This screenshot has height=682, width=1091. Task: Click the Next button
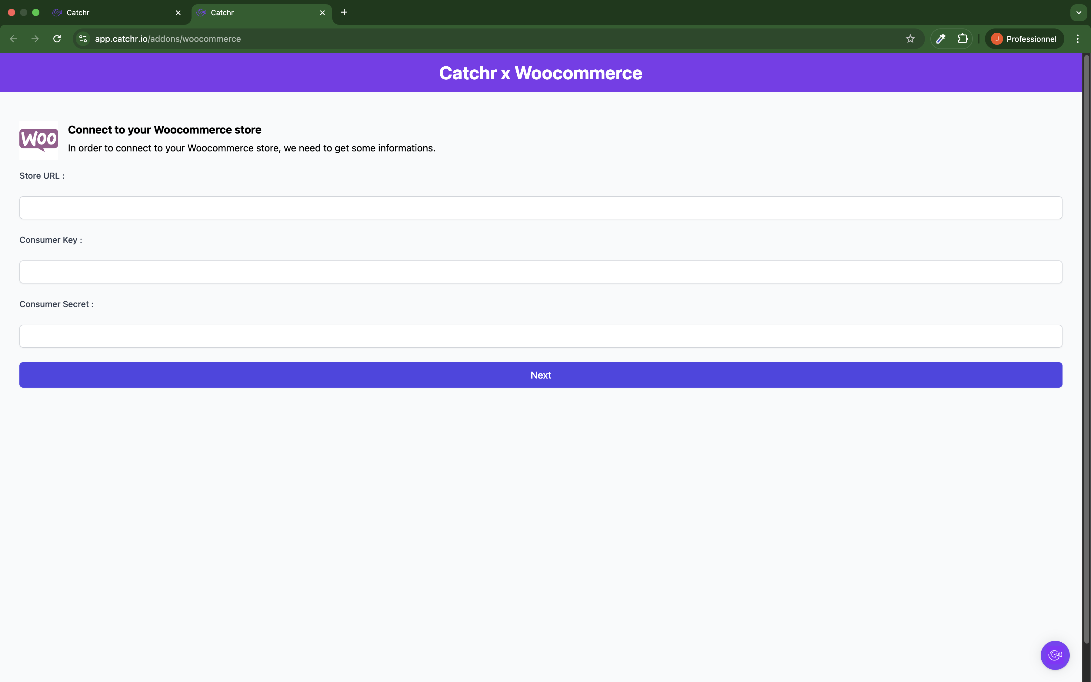[x=540, y=375]
